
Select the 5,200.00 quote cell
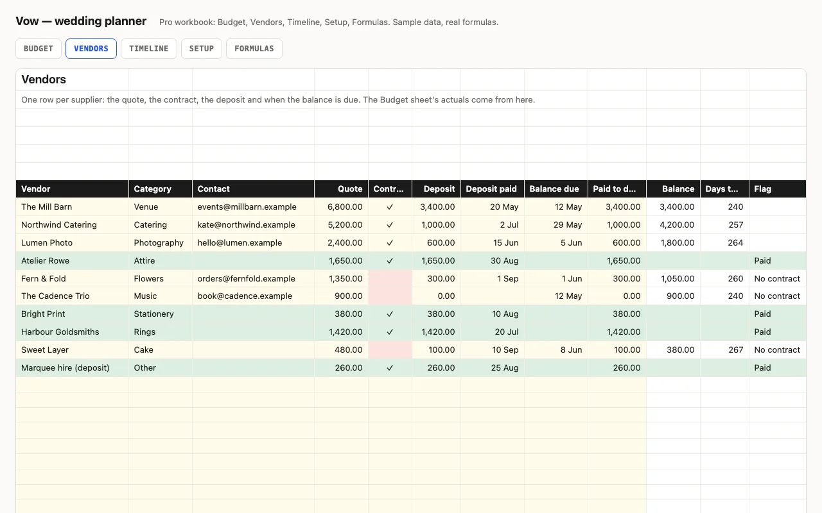(341, 225)
